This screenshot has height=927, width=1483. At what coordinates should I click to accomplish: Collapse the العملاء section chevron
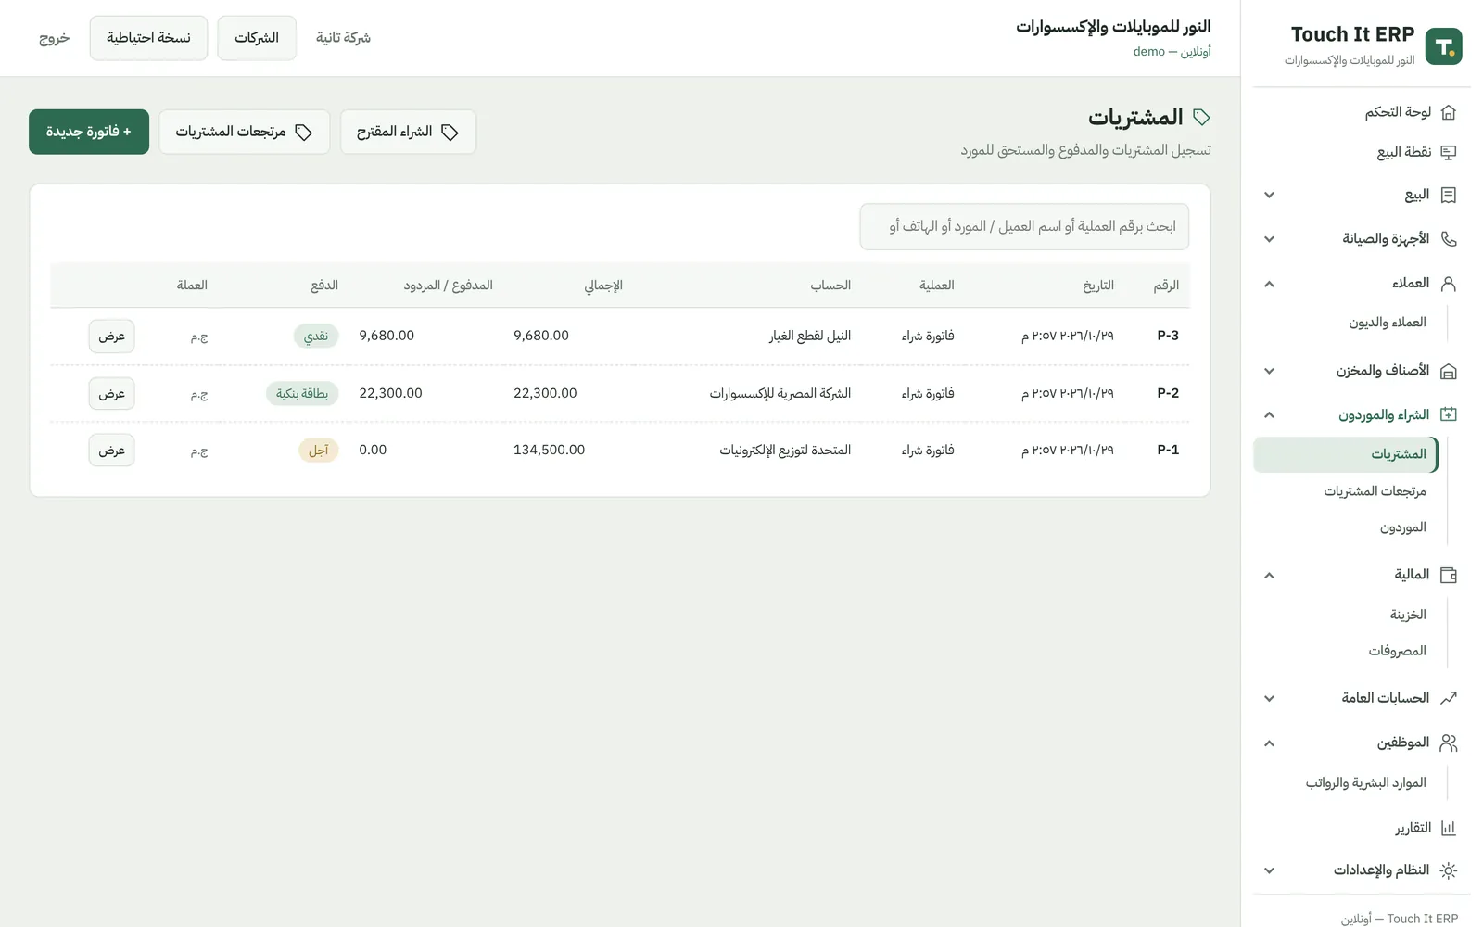[1269, 284]
